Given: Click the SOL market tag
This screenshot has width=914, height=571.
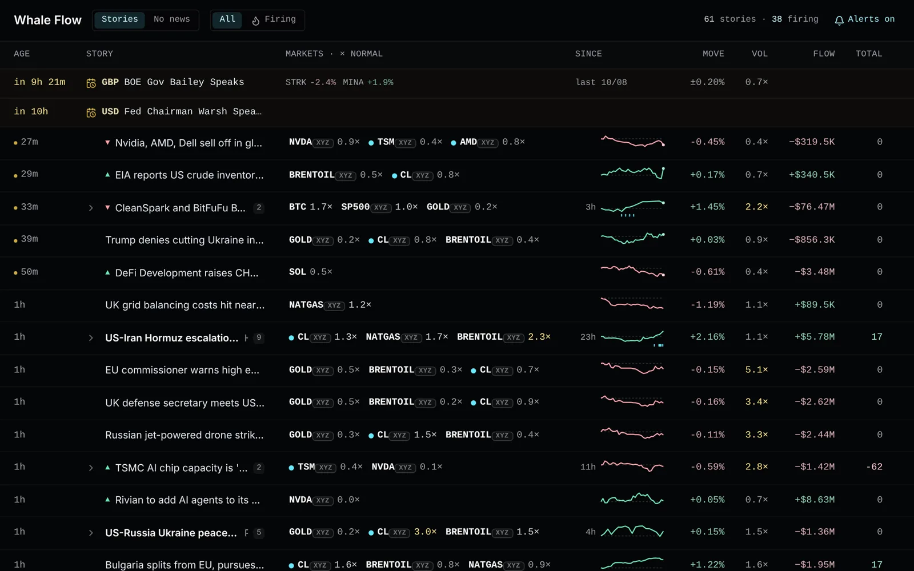Looking at the screenshot, I should (x=298, y=272).
